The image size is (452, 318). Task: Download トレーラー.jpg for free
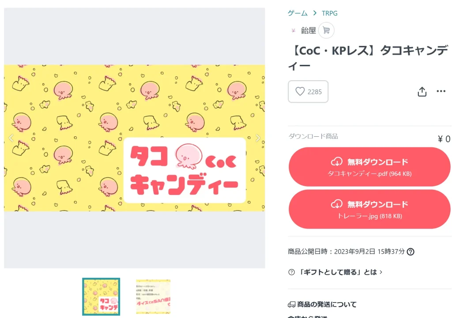[x=369, y=209]
